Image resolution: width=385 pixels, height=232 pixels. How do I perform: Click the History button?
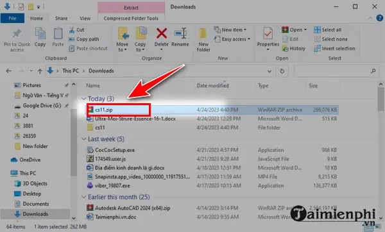(294, 49)
